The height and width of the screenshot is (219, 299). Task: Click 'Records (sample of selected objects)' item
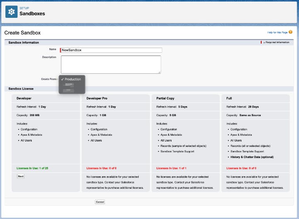coord(184,146)
